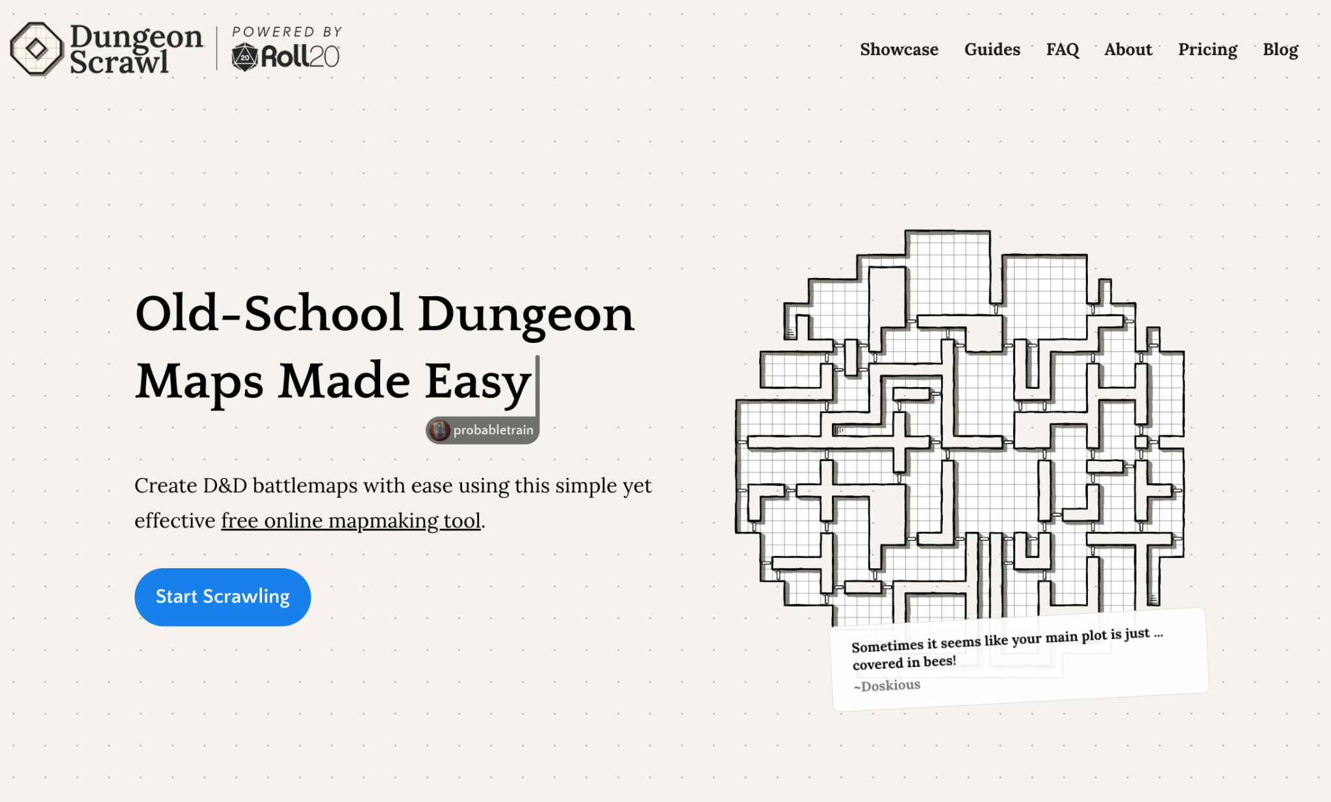Open the Showcase page

pos(899,49)
